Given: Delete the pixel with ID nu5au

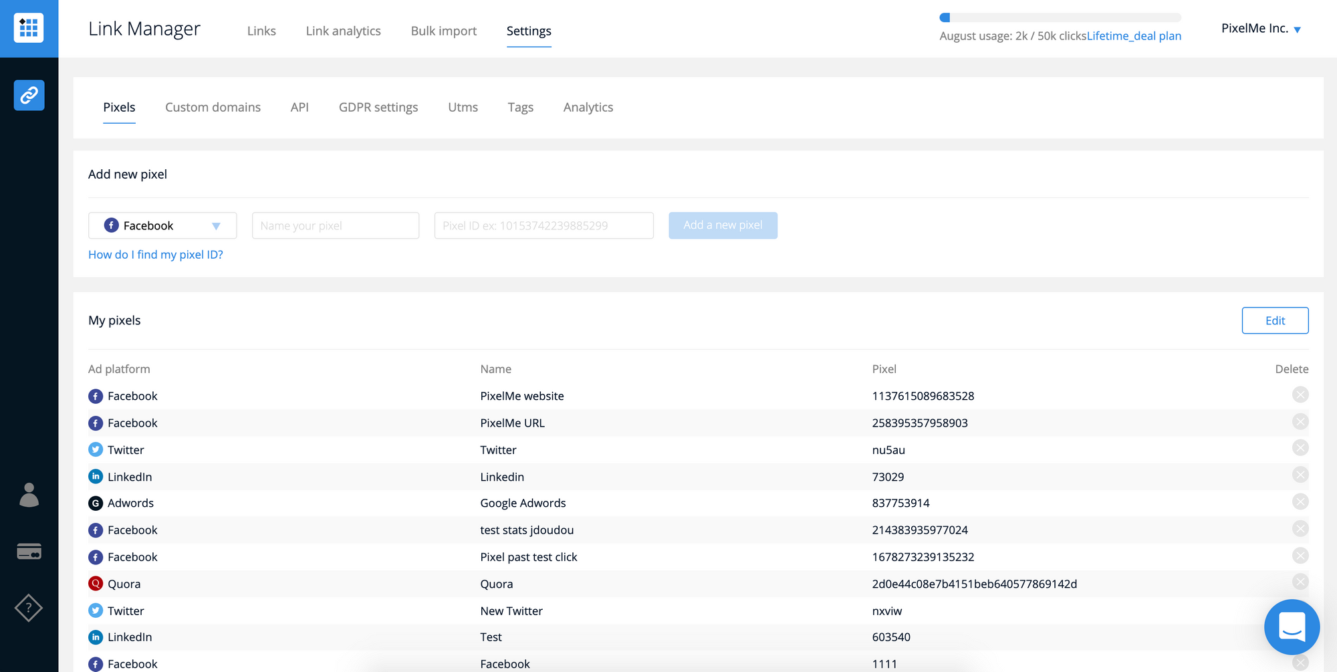Looking at the screenshot, I should click(x=1300, y=448).
